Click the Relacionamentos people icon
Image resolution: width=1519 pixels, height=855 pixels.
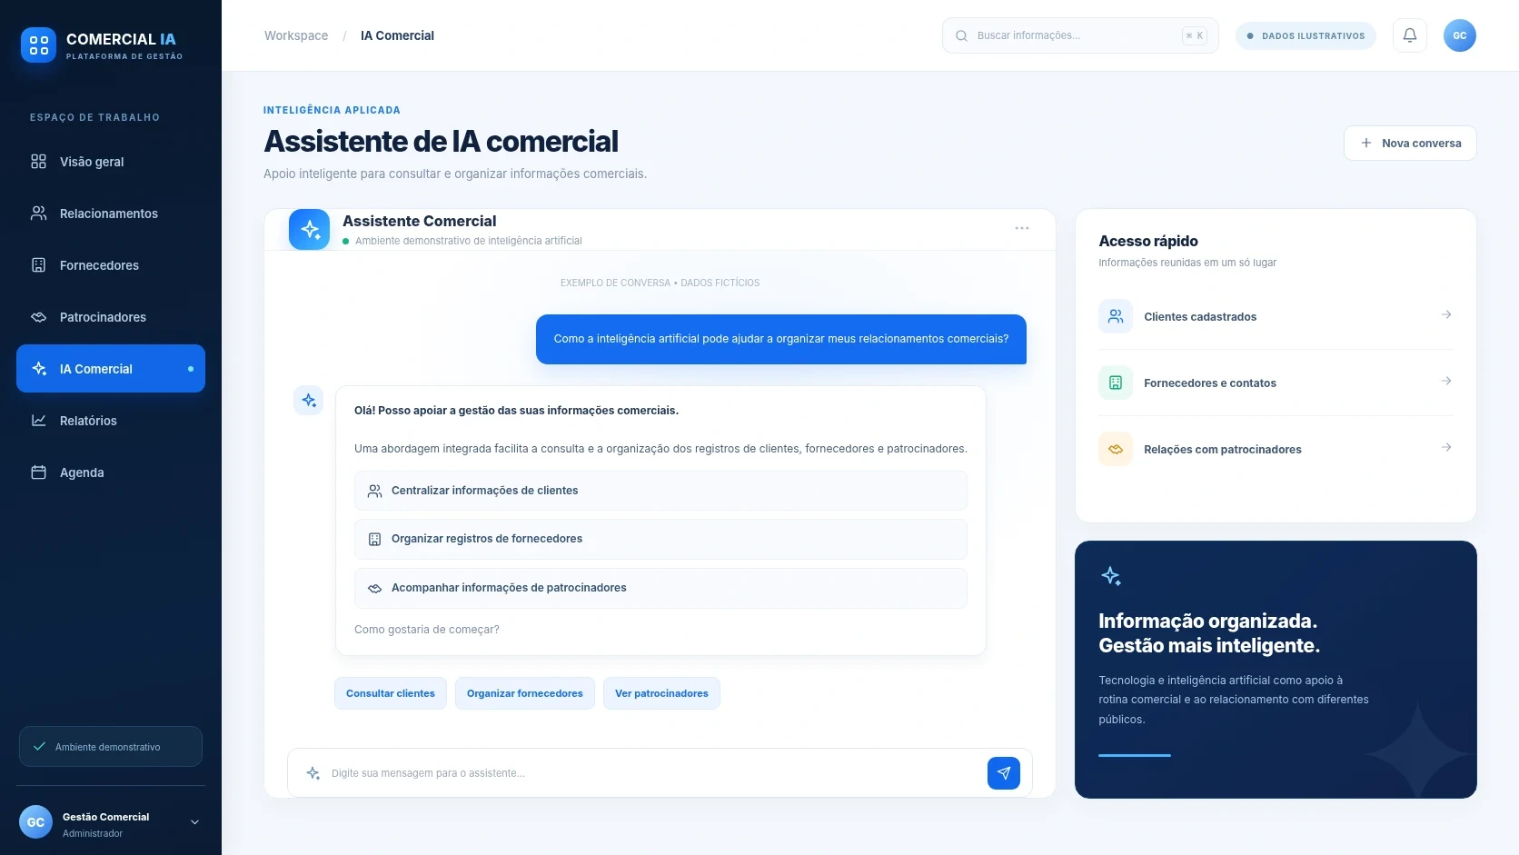38,214
